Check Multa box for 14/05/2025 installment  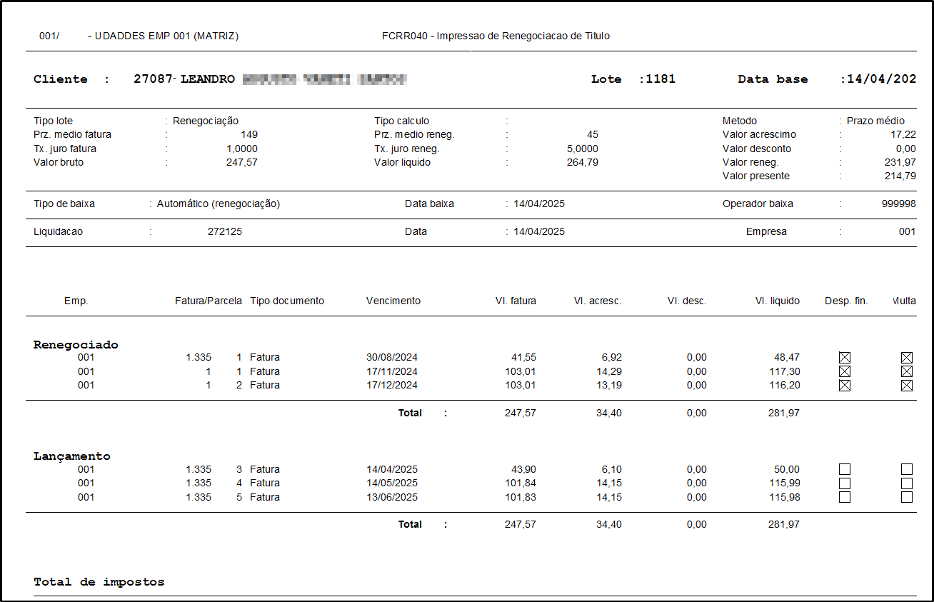907,483
